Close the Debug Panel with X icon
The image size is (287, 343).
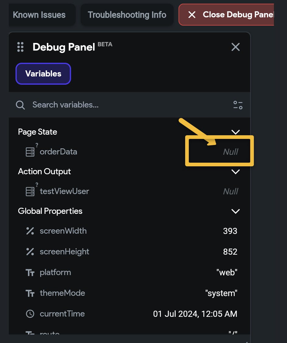236,47
